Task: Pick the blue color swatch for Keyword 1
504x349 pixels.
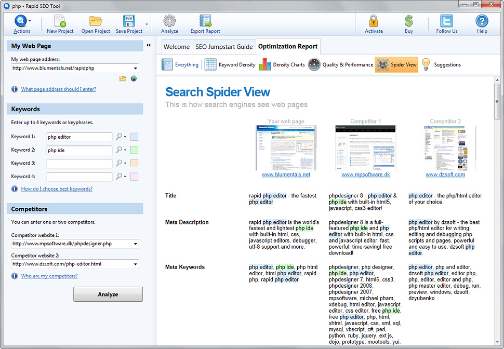Action: (x=134, y=137)
